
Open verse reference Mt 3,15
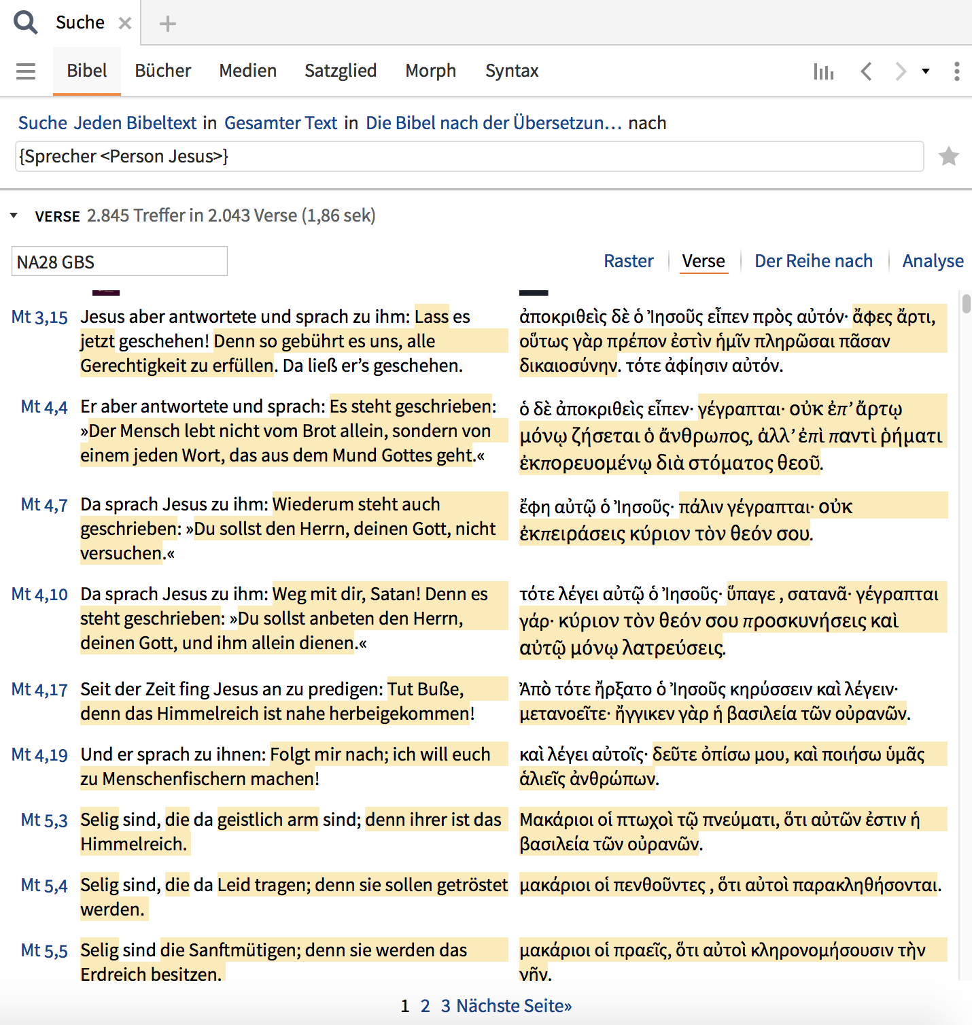39,317
